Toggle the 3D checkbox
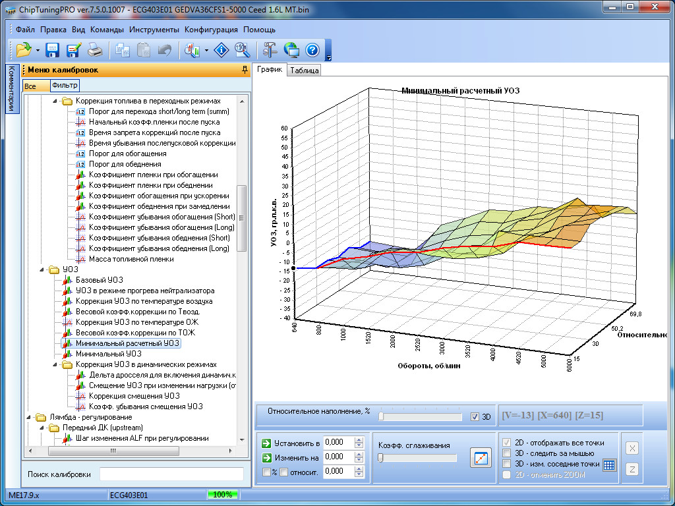675x506 pixels. point(475,416)
